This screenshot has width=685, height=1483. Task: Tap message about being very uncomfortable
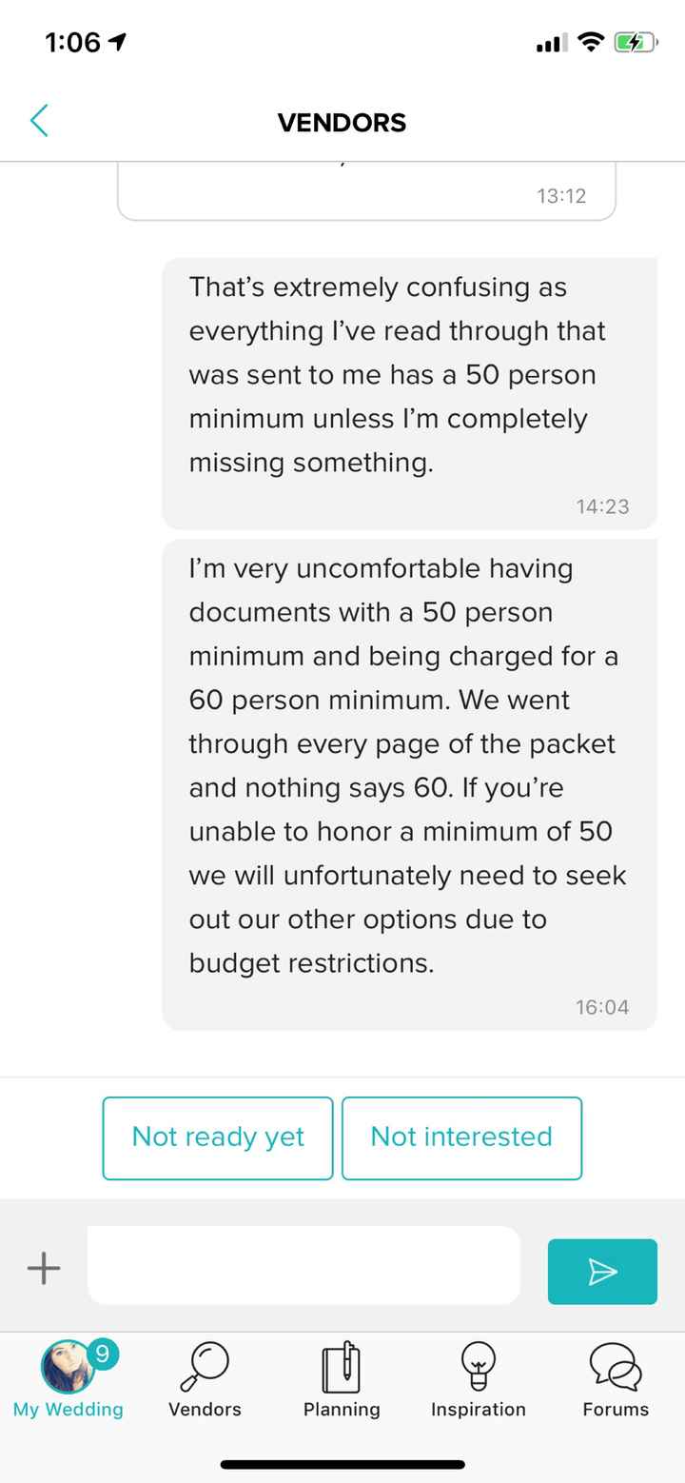point(409,784)
